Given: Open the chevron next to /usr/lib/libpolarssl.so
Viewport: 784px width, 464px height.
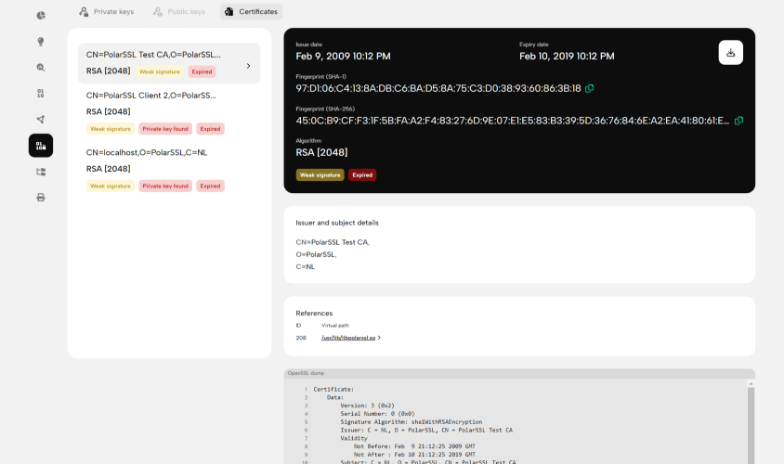Looking at the screenshot, I should pos(380,338).
